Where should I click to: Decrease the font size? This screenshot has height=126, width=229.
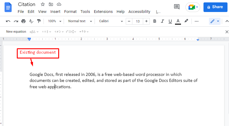129,21
